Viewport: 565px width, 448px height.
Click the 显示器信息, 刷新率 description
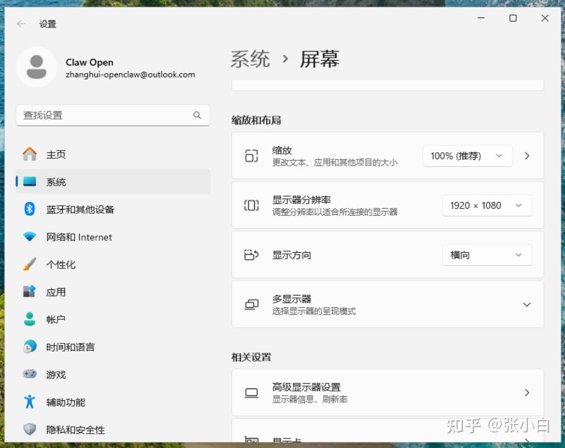[309, 399]
